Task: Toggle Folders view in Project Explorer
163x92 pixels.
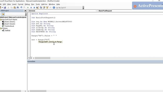Action: [x=3, y=14]
